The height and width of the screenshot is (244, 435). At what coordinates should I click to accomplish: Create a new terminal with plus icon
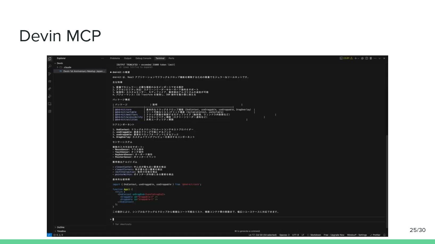pyautogui.click(x=356, y=58)
